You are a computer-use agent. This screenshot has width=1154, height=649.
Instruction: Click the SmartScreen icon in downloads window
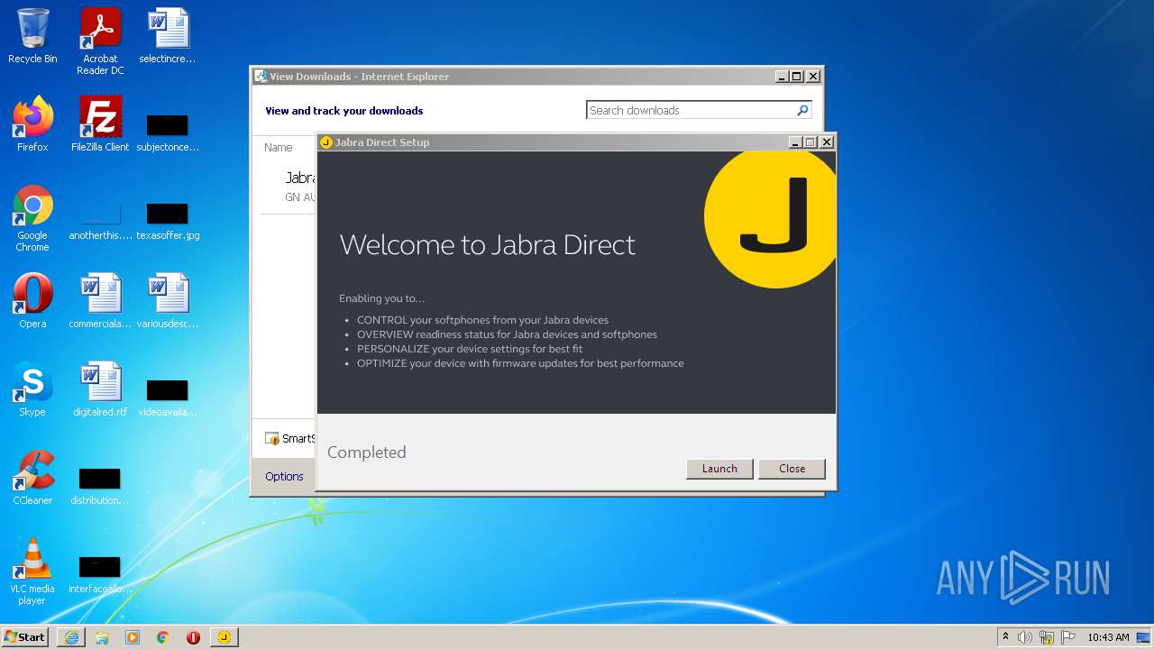tap(272, 439)
